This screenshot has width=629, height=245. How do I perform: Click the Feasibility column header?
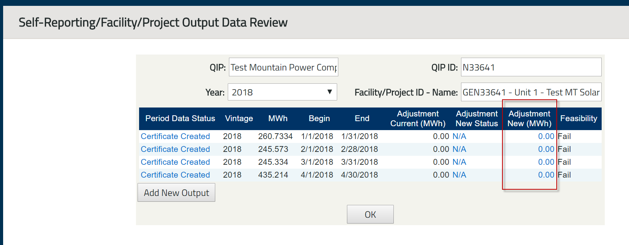click(x=579, y=118)
